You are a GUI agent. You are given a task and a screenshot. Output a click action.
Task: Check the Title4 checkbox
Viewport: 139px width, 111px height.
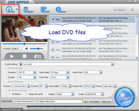click(53, 42)
